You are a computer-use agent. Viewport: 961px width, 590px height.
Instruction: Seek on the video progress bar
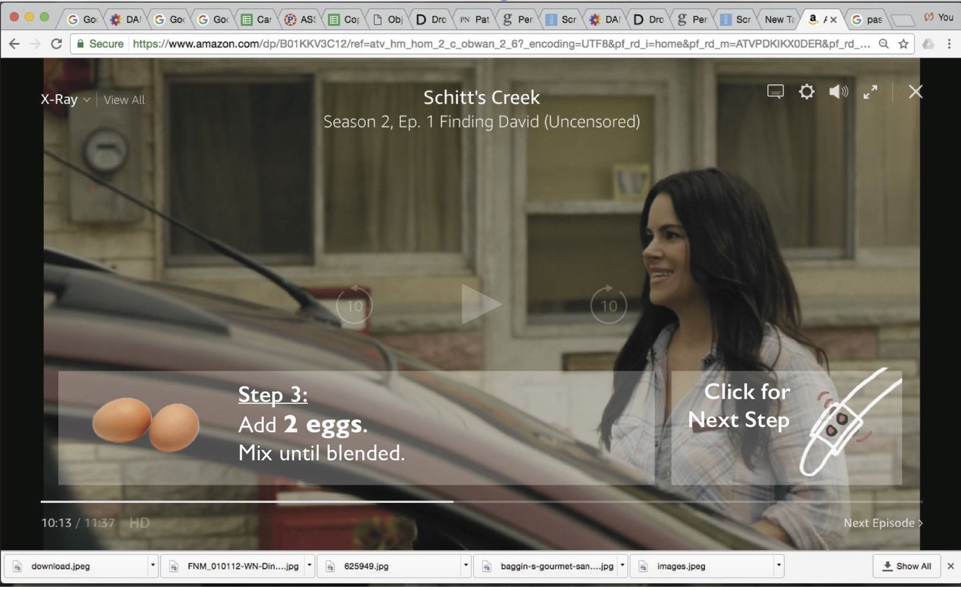(481, 501)
